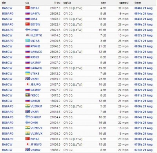Open the RX9JX callsign link
Image resolution: width=157 pixels, height=153 pixels.
pyautogui.click(x=35, y=57)
